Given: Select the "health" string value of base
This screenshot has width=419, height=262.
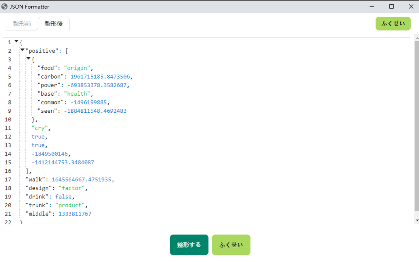Looking at the screenshot, I should (77, 93).
